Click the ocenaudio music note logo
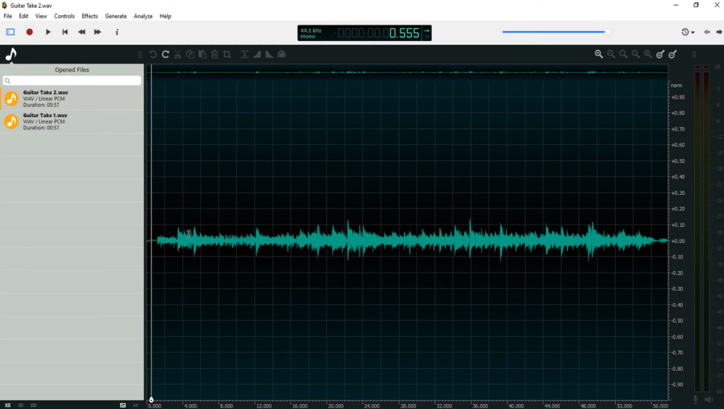The width and height of the screenshot is (724, 409). pyautogui.click(x=11, y=54)
